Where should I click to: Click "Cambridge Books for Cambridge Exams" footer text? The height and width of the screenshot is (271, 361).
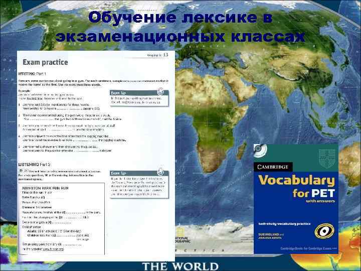308,248
